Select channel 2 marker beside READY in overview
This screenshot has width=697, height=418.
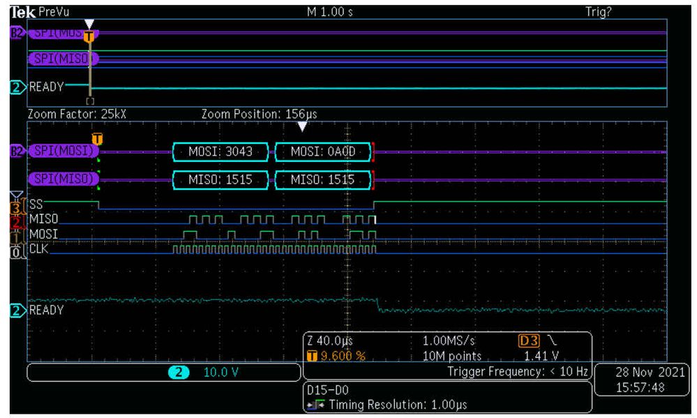[x=17, y=87]
